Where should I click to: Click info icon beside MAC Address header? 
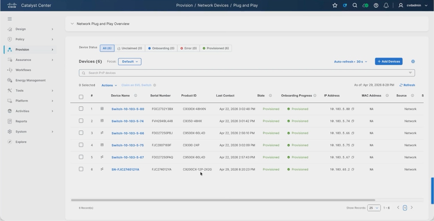pos(387,96)
